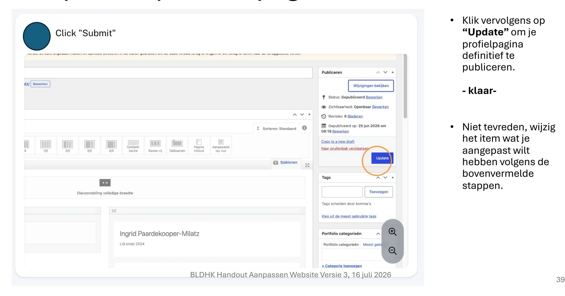This screenshot has width=565, height=296.
Task: Click the permalink Bewerken button
Action: coord(40,84)
